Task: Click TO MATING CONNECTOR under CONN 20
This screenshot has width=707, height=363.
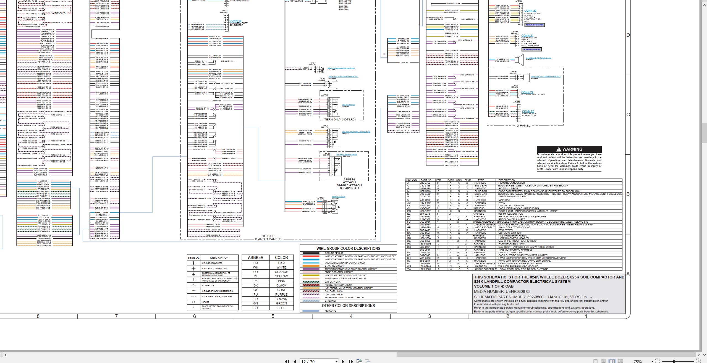Action: (535, 25)
